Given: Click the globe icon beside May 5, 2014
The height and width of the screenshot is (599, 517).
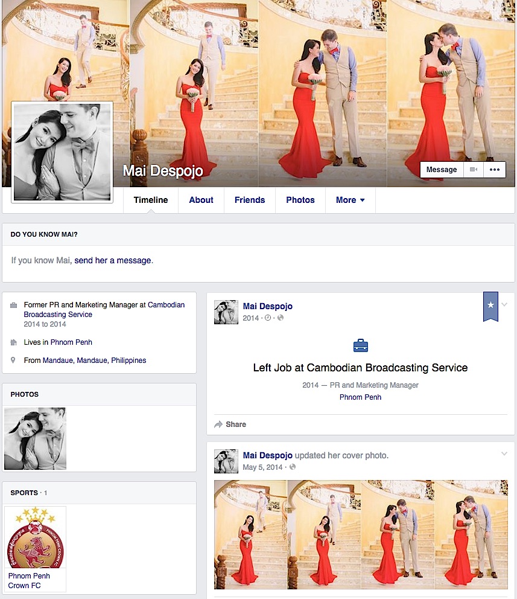Looking at the screenshot, I should tap(293, 467).
